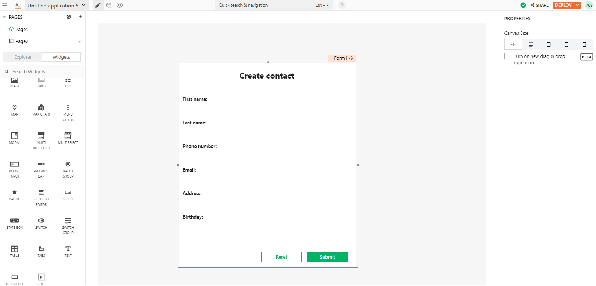Pick the Rating star widget
This screenshot has width=596, height=286.
[x=15, y=193]
